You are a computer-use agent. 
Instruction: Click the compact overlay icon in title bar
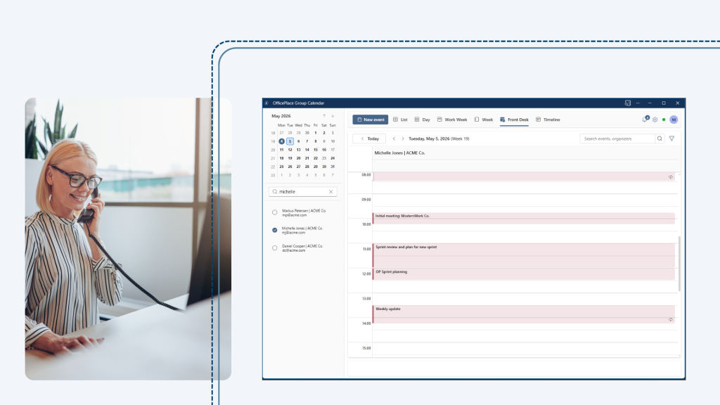627,103
